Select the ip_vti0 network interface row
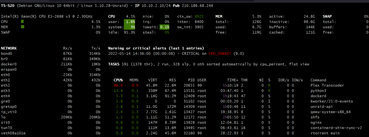This screenshot has height=137, width=369. [x=51, y=112]
